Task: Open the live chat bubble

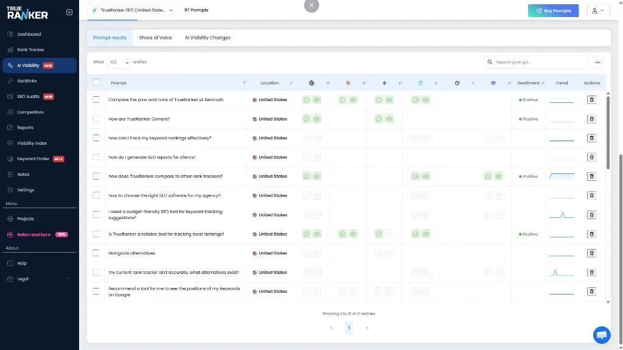Action: pyautogui.click(x=602, y=335)
